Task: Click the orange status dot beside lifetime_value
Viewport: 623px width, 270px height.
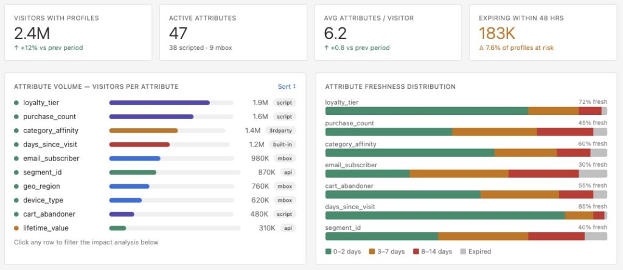Action: coord(16,228)
